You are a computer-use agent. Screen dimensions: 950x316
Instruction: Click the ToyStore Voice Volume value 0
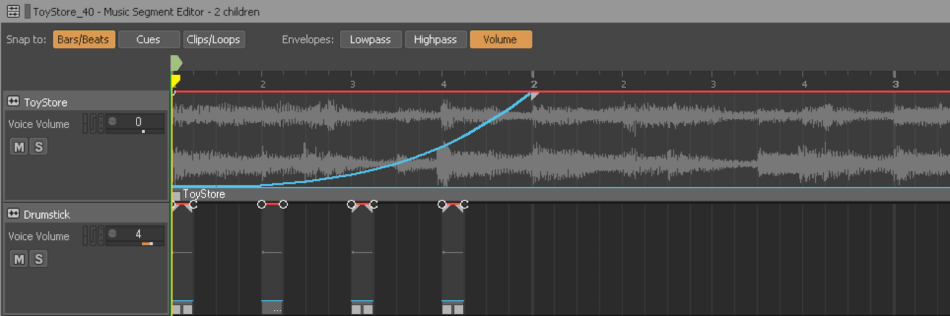click(x=138, y=121)
